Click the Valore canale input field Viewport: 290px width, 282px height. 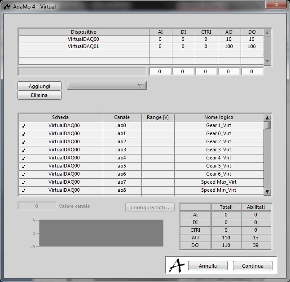[x=37, y=207]
